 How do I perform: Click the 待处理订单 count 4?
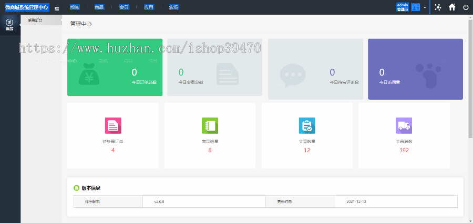(113, 150)
